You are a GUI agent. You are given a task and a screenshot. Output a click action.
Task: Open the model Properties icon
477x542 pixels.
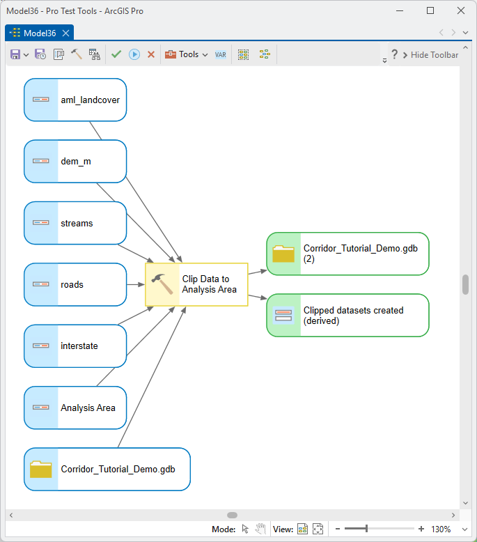pos(58,54)
